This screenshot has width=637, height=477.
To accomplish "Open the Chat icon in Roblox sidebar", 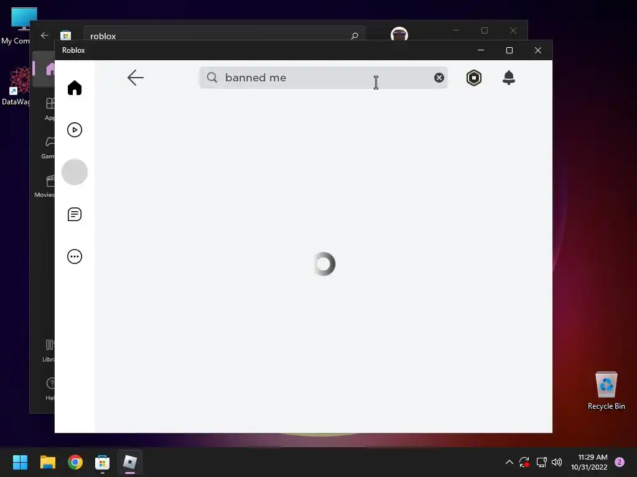I will point(75,214).
